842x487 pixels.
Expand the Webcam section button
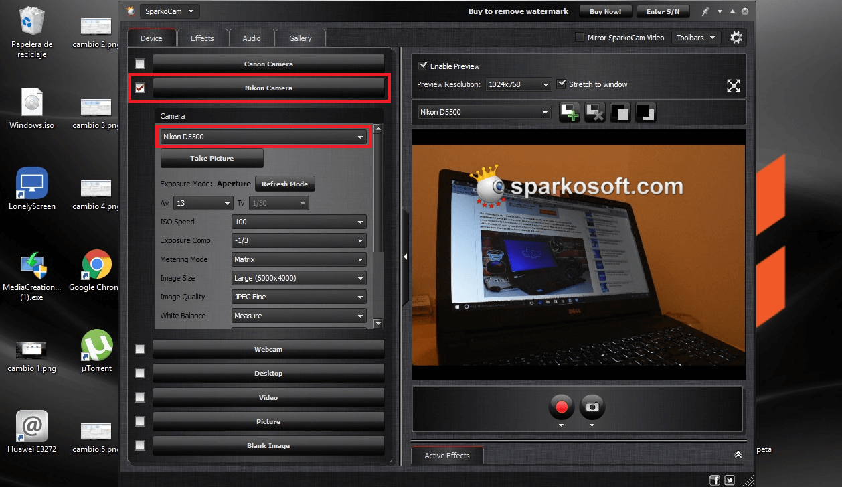268,350
